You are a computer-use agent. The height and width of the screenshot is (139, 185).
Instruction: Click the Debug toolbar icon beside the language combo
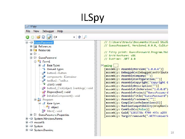pos(79,37)
